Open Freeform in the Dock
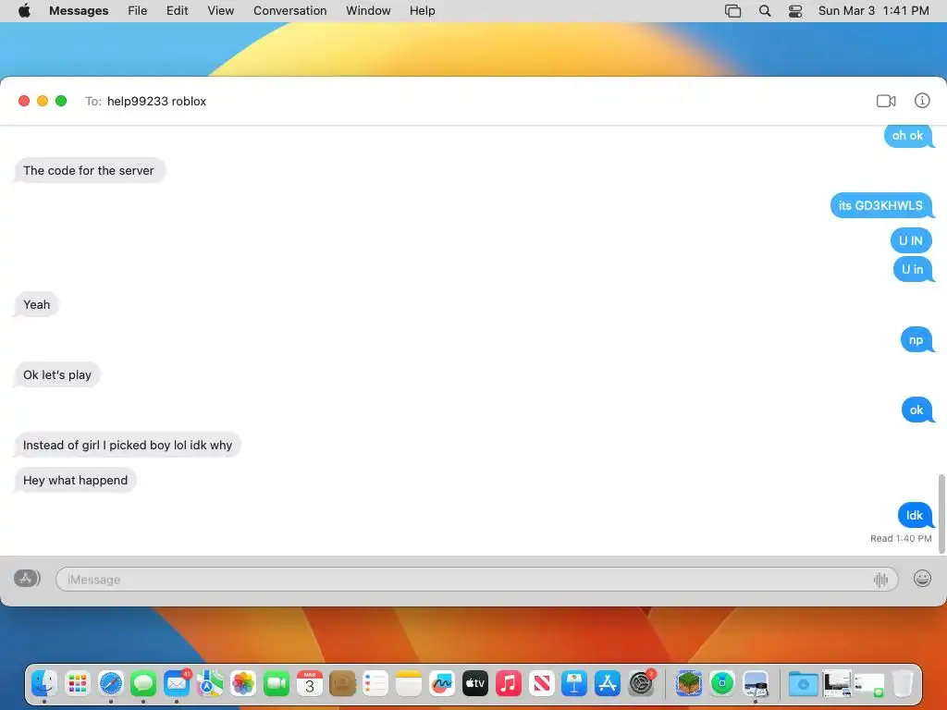This screenshot has height=710, width=947. 441,684
